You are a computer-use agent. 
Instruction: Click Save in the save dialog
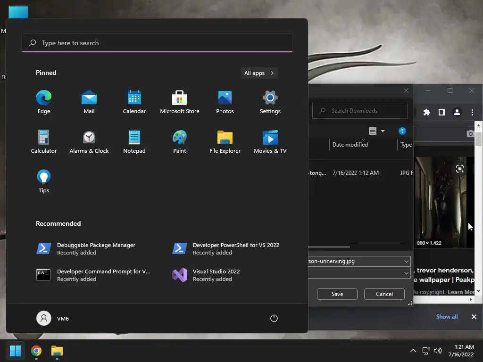(337, 294)
